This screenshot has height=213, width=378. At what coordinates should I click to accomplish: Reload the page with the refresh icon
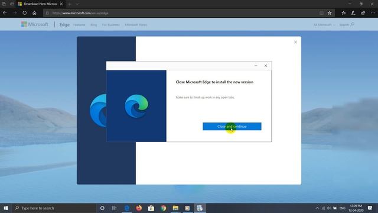coord(25,13)
